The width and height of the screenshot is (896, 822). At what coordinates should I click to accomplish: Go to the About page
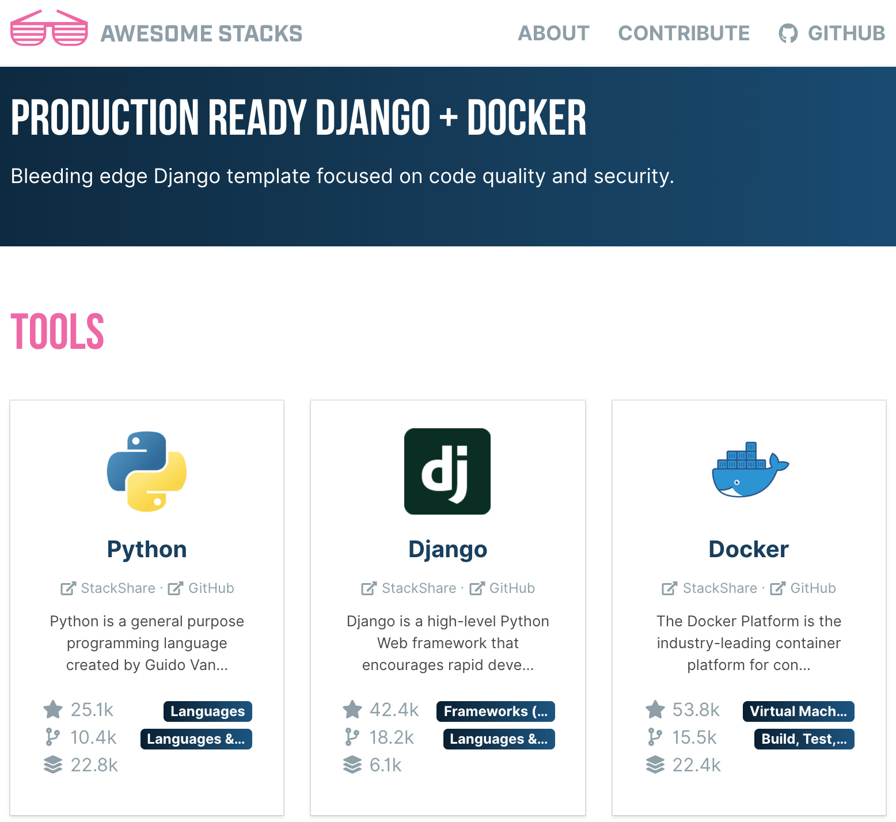click(553, 33)
